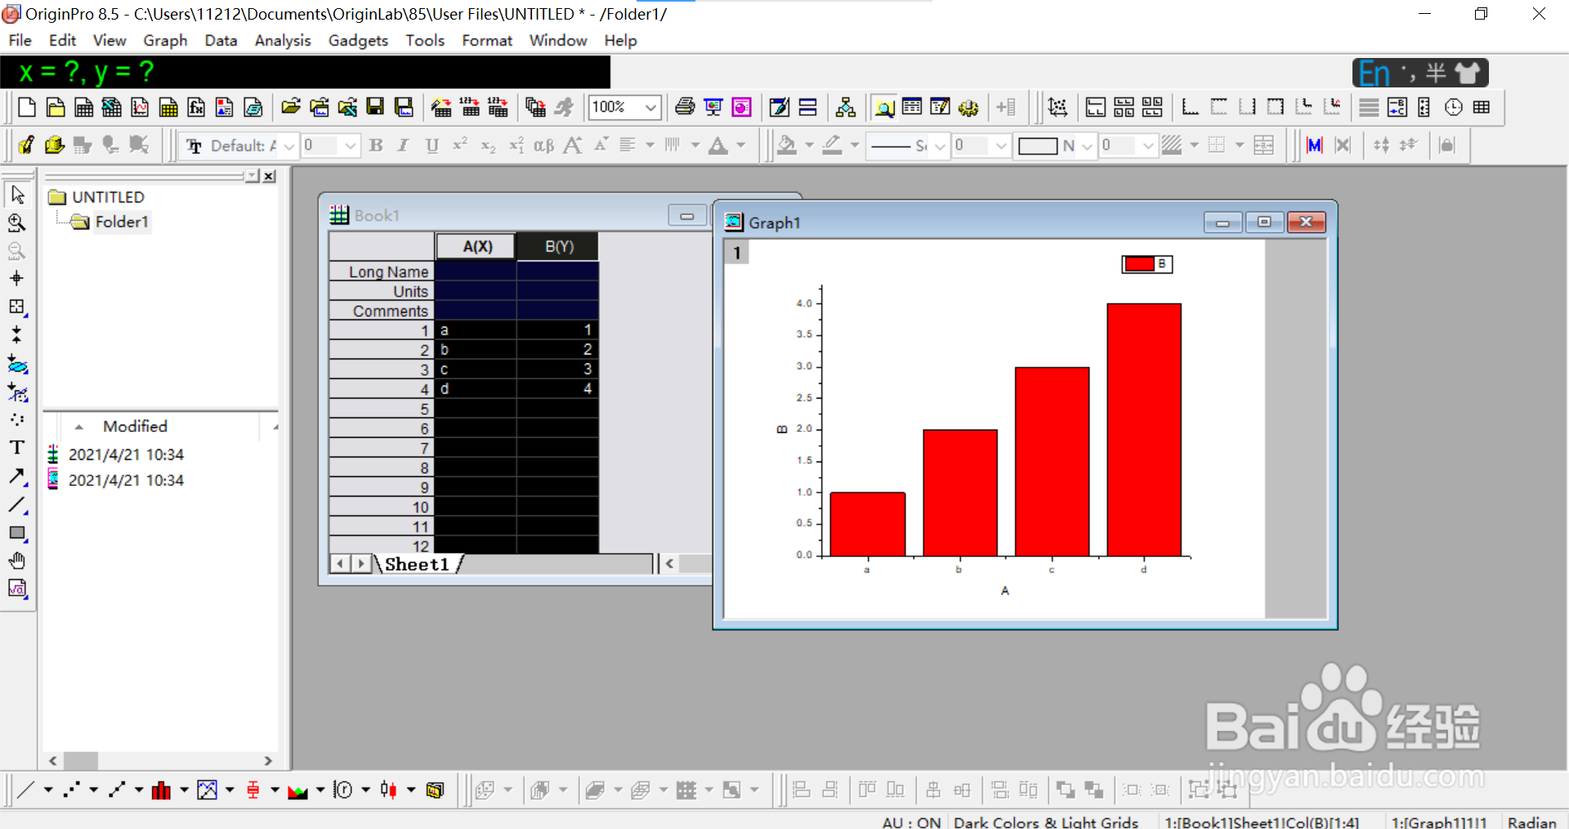Image resolution: width=1569 pixels, height=829 pixels.
Task: Expand the Modified column sort arrow
Action: pos(78,427)
